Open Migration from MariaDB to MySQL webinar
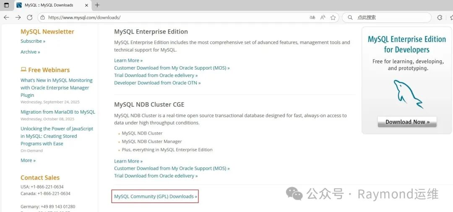453x212 pixels. (x=58, y=112)
